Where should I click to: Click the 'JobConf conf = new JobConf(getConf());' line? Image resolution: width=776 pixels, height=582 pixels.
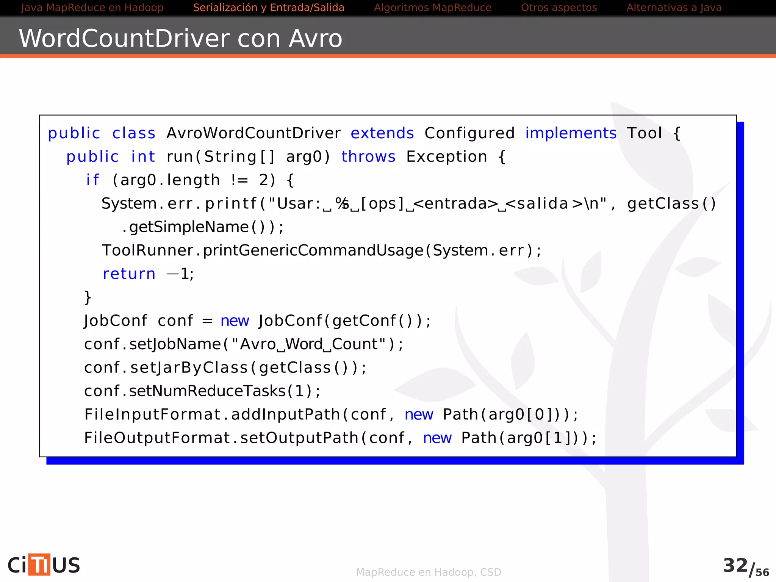click(x=258, y=321)
